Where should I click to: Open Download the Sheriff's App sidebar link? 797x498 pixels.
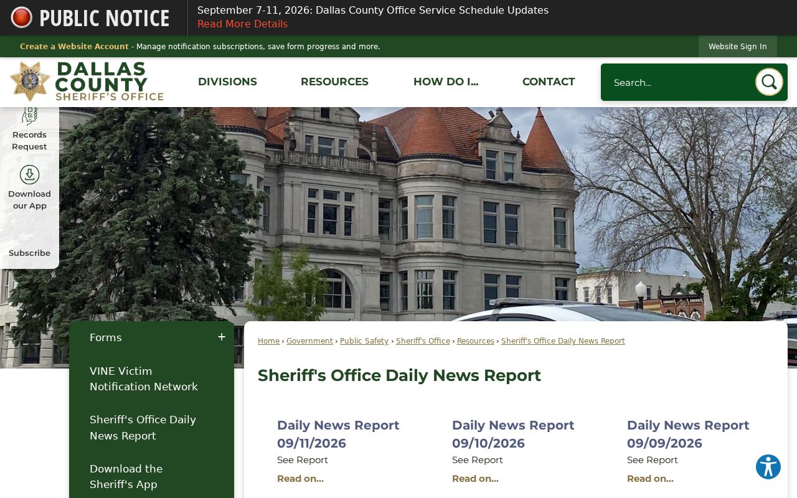click(x=126, y=477)
